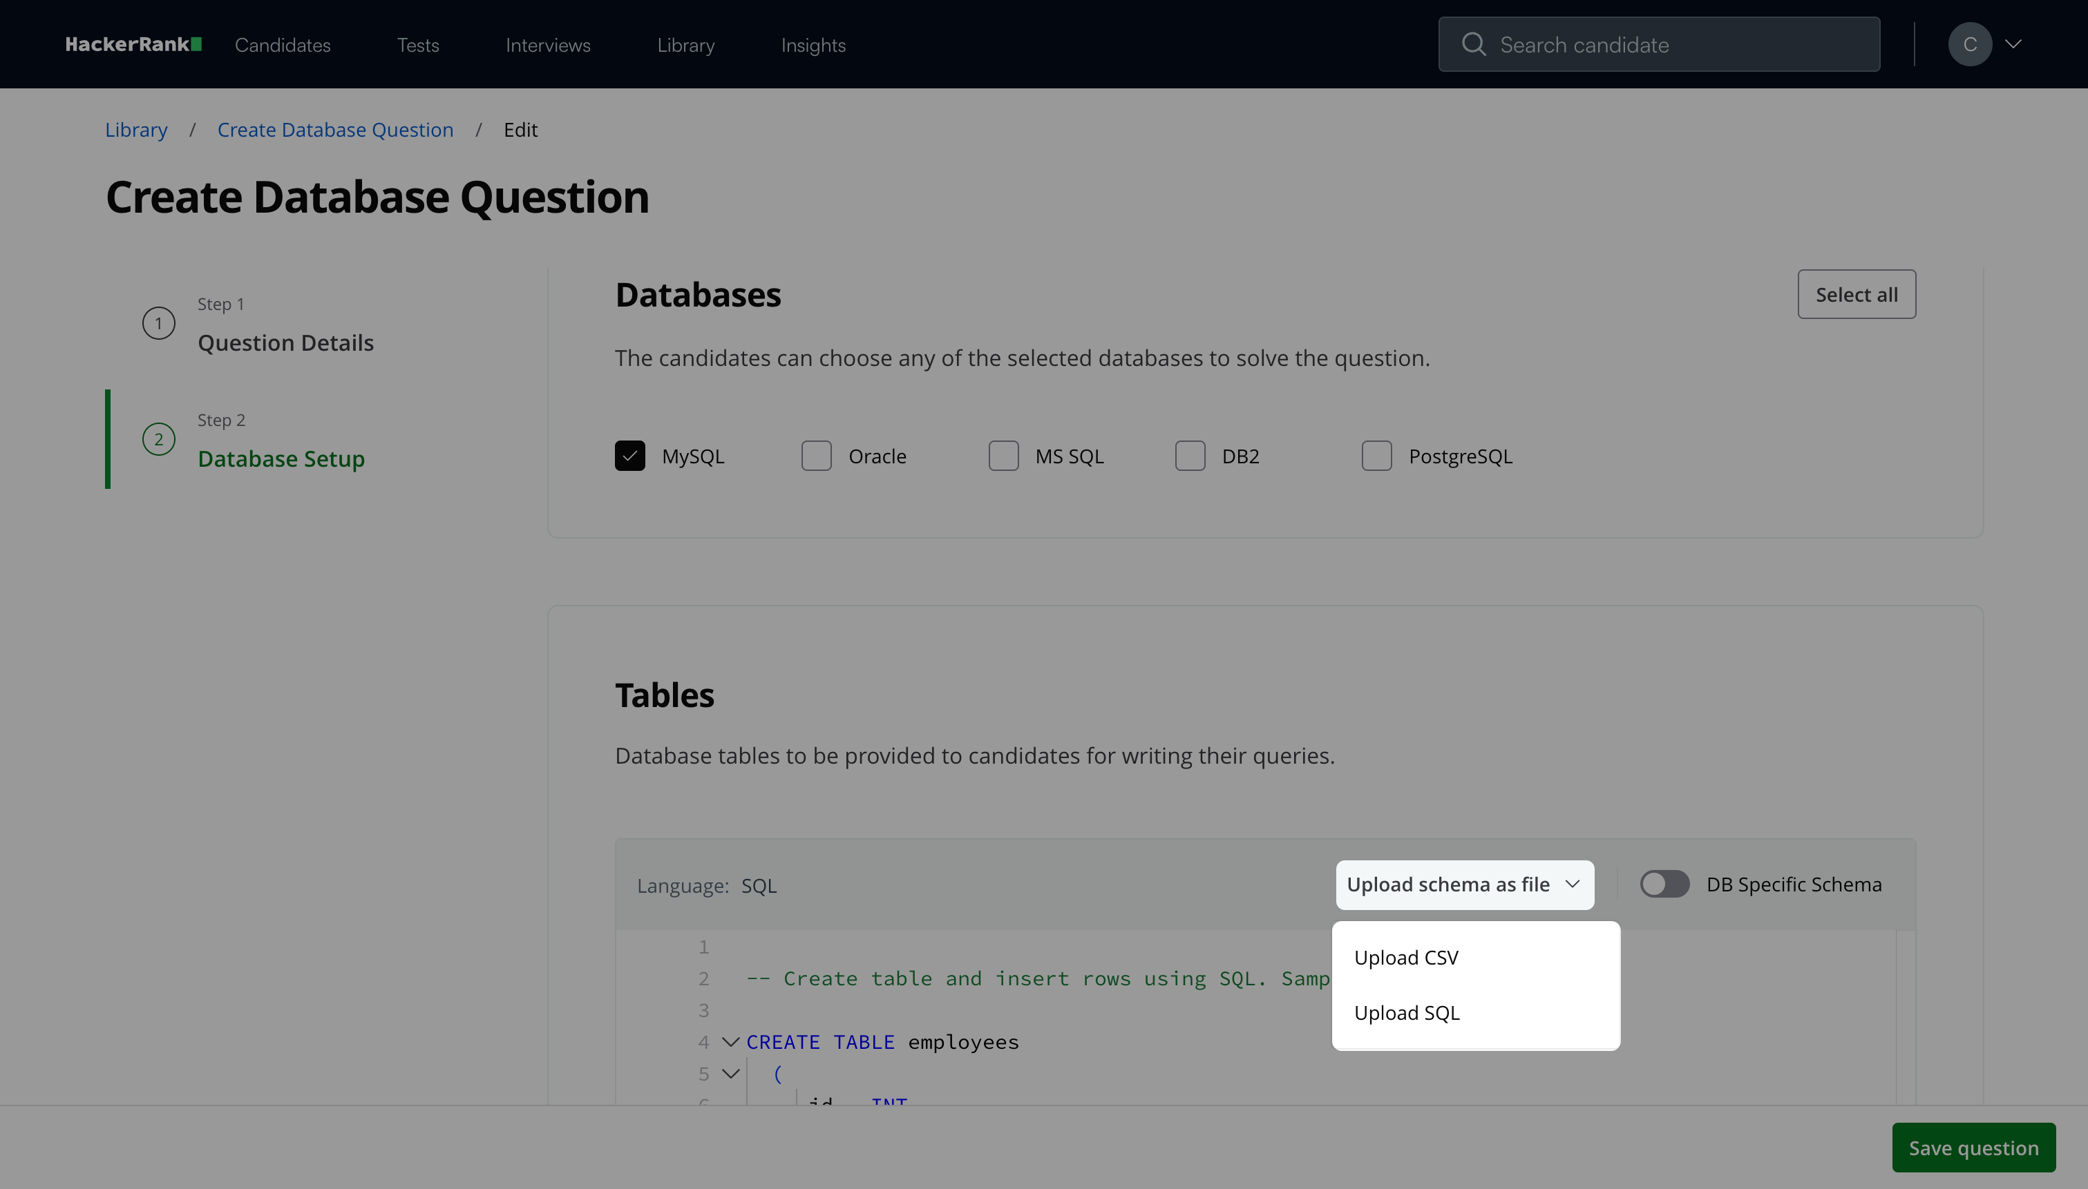Open the Tests navigation tab
Screen dimensions: 2088x1189
point(417,45)
